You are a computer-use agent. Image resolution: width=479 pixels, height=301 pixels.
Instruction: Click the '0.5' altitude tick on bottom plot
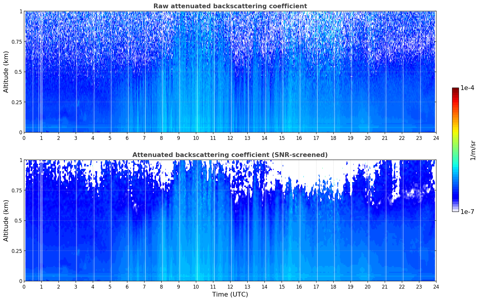coord(18,221)
